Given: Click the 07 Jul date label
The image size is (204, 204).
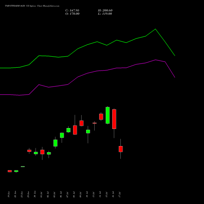Looking at the screenshot, I should [x=68, y=195].
